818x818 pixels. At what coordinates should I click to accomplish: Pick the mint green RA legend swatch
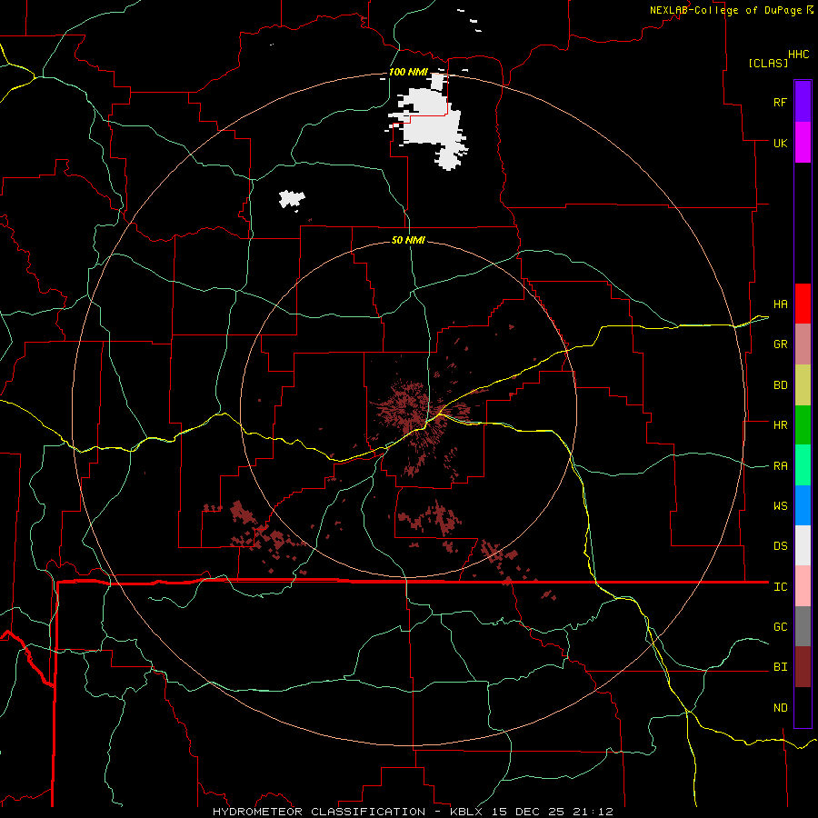803,465
